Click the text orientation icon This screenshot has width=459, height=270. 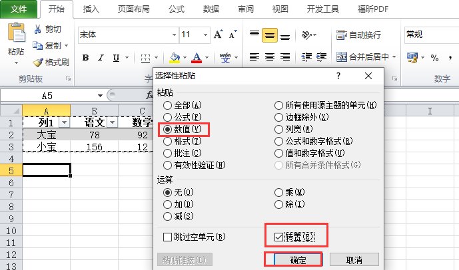[306, 35]
